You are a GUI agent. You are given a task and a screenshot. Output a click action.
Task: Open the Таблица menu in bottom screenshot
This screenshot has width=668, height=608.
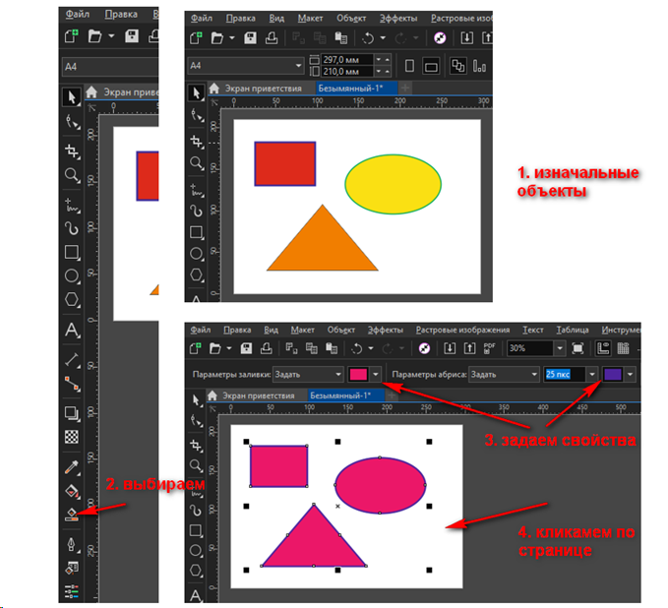tap(573, 330)
